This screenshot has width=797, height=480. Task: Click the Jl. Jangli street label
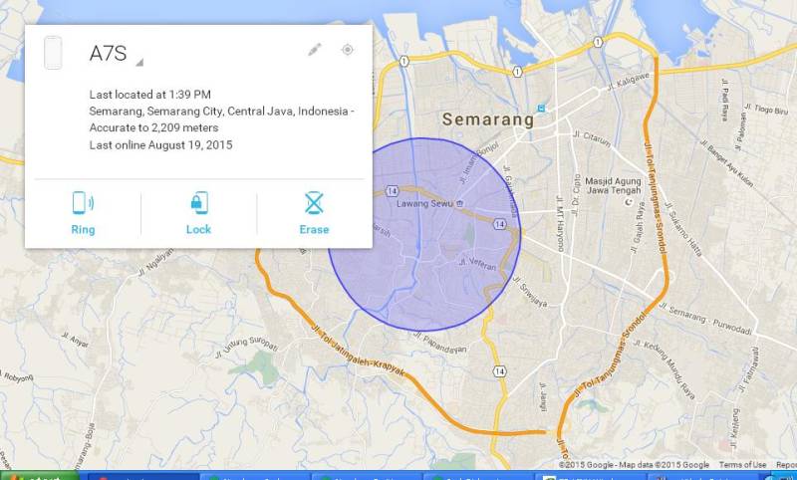[x=542, y=396]
